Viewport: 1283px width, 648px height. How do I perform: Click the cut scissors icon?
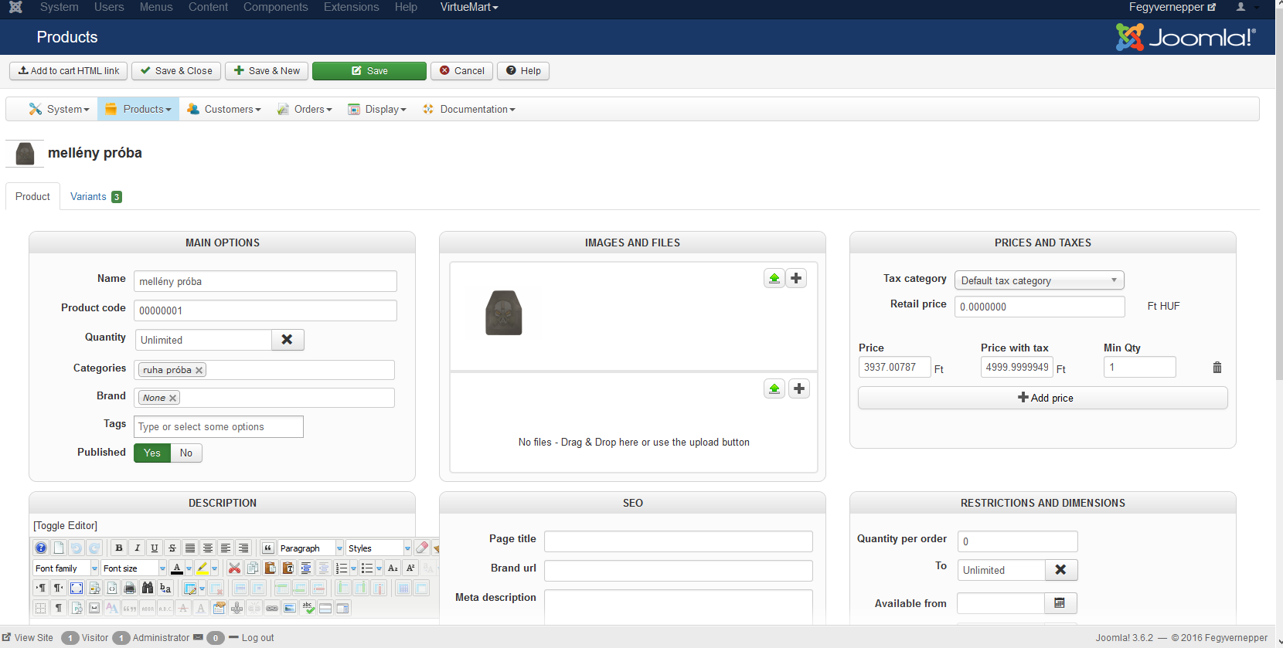click(234, 568)
